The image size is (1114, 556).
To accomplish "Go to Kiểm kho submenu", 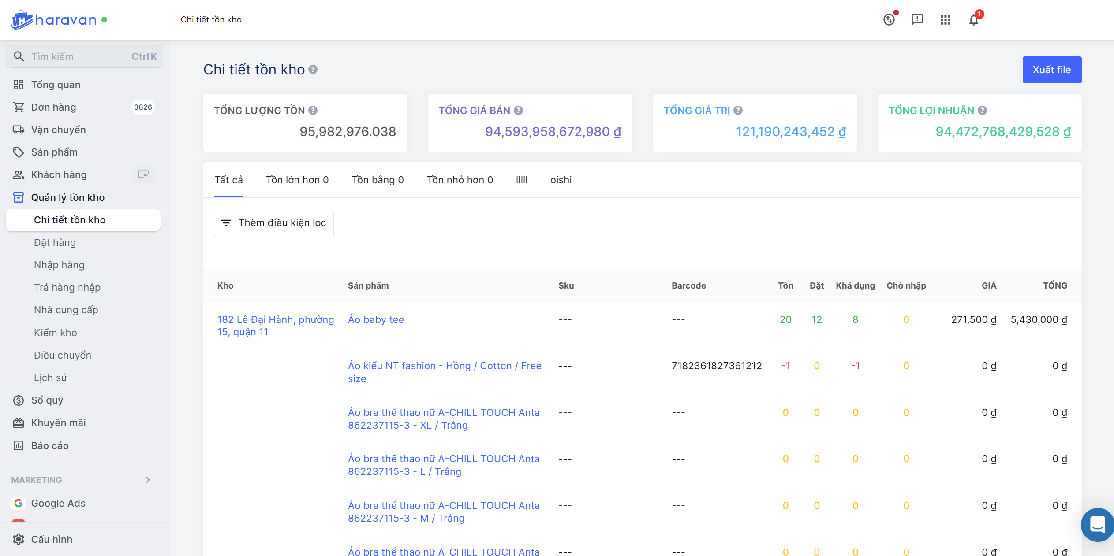I will point(56,333).
